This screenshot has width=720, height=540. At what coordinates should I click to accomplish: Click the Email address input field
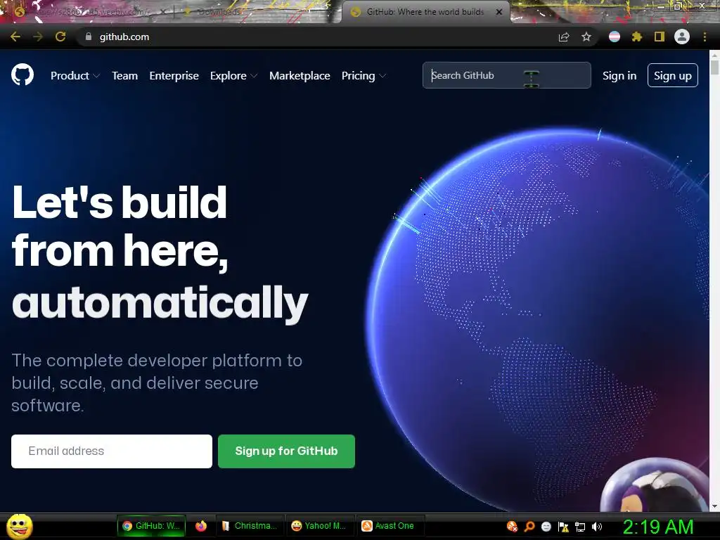(x=112, y=451)
